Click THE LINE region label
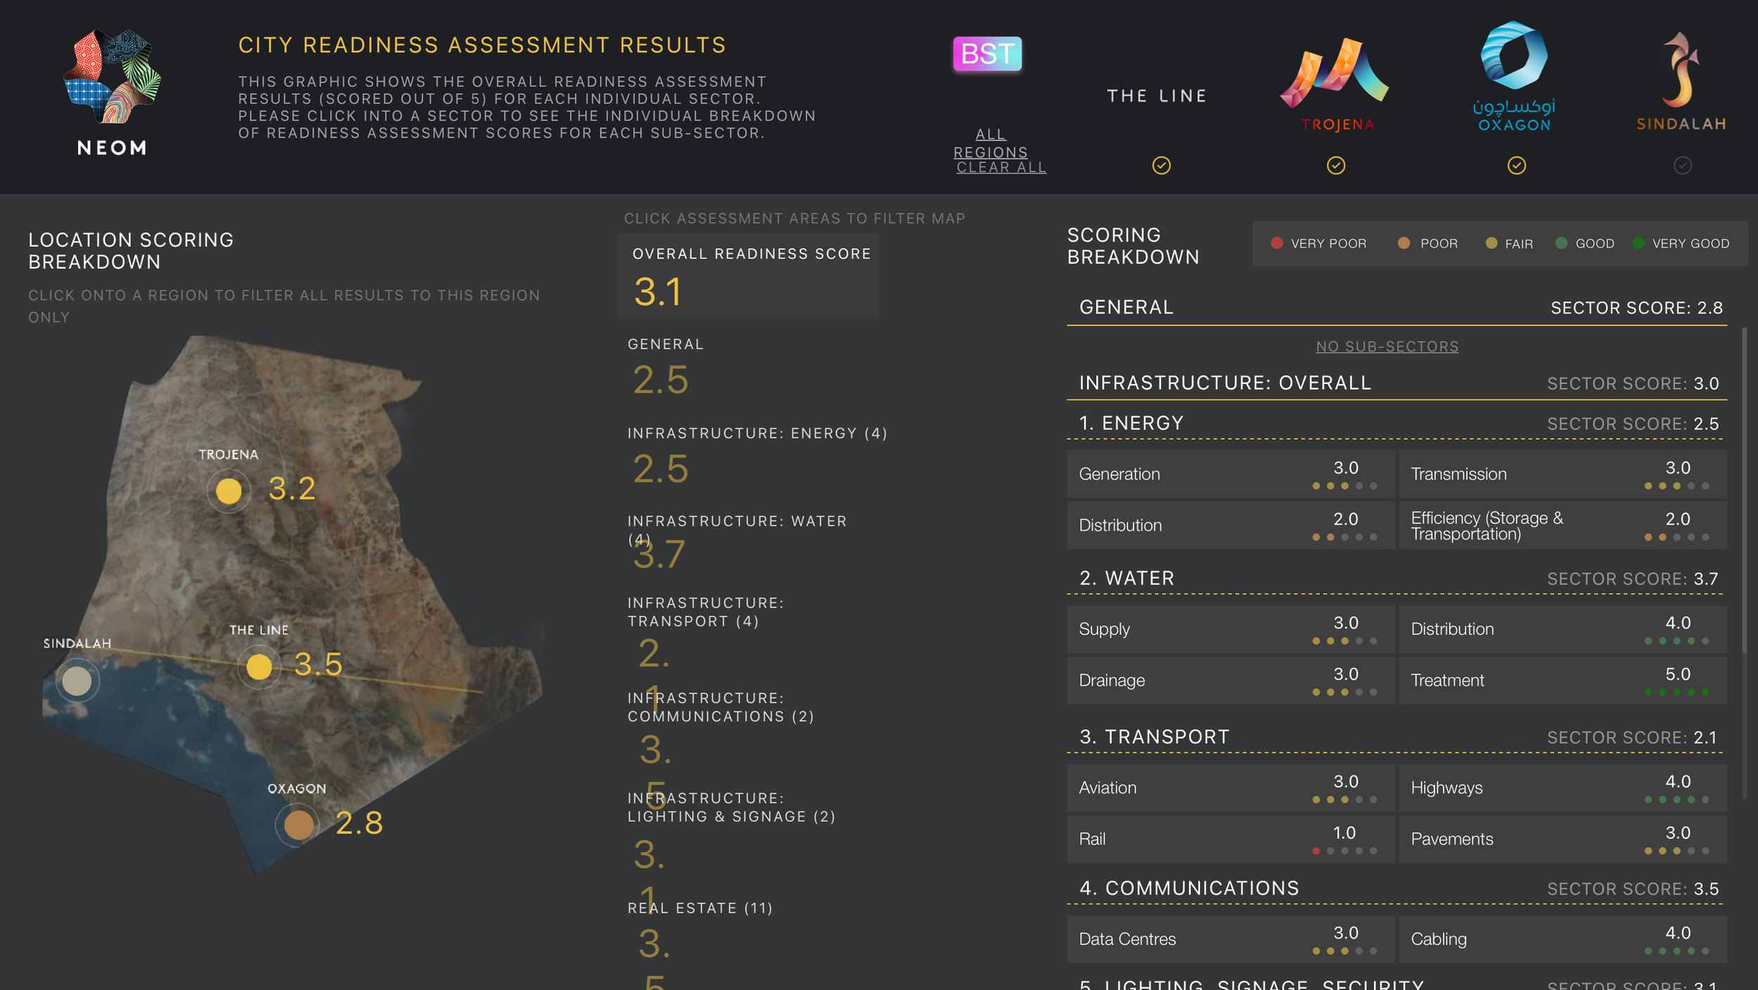Screen dimensions: 1758x990 (x=1155, y=96)
